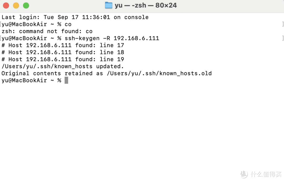Click the watermark logo badge icon
Image resolution: width=284 pixels, height=181 pixels.
(244, 174)
